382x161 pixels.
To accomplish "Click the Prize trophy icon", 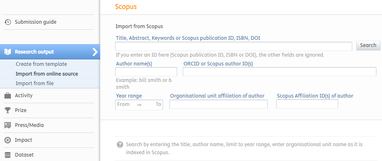I will [8, 110].
